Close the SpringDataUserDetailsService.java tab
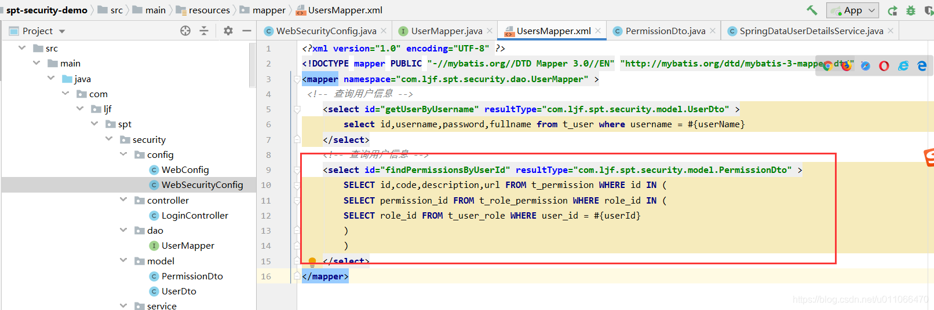Image resolution: width=934 pixels, height=310 pixels. 891,31
